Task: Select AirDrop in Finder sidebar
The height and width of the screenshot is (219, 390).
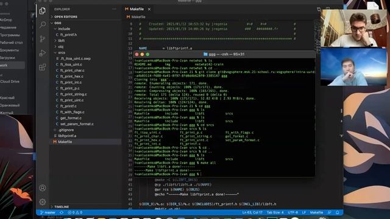Action: 6,20
